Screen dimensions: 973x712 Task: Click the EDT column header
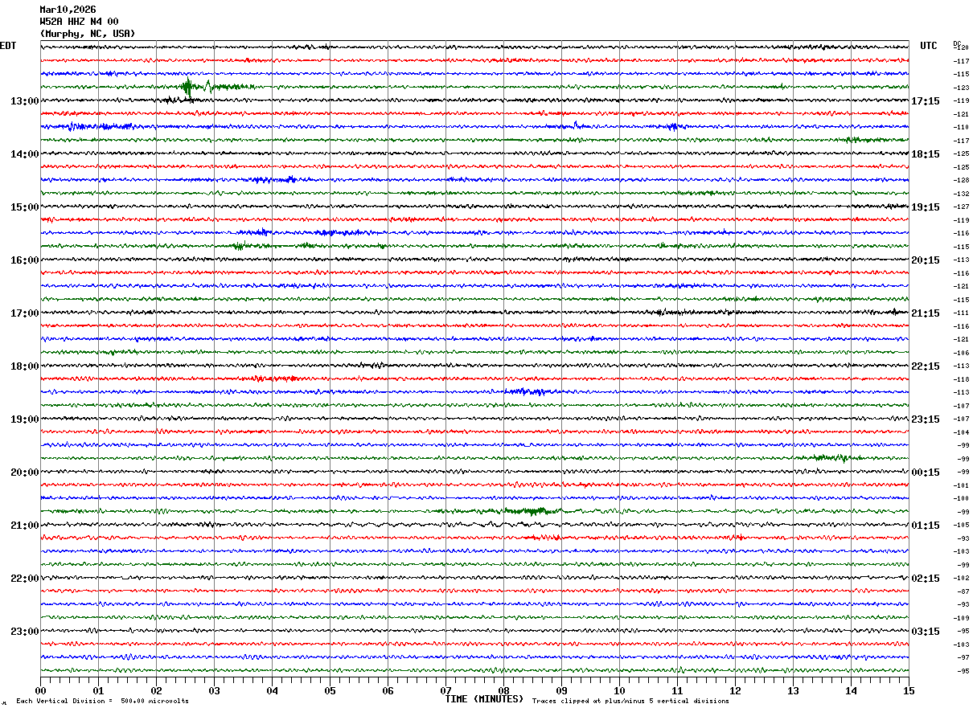pyautogui.click(x=8, y=46)
